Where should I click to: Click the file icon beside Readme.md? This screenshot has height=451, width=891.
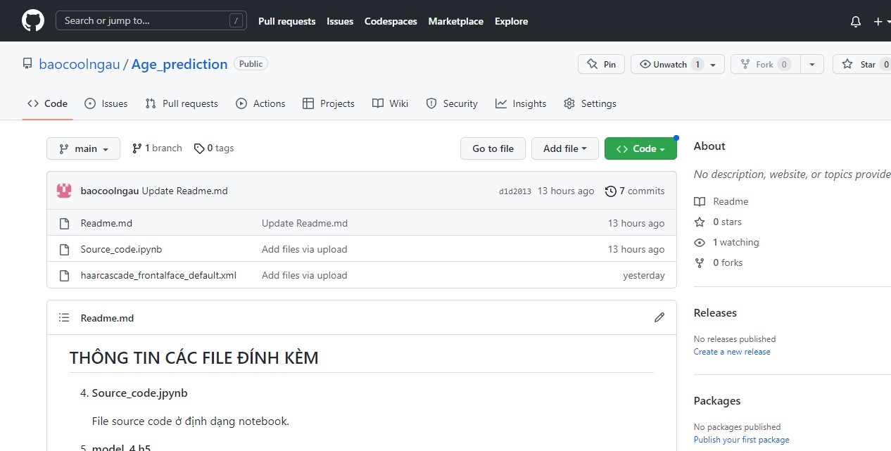click(x=64, y=223)
